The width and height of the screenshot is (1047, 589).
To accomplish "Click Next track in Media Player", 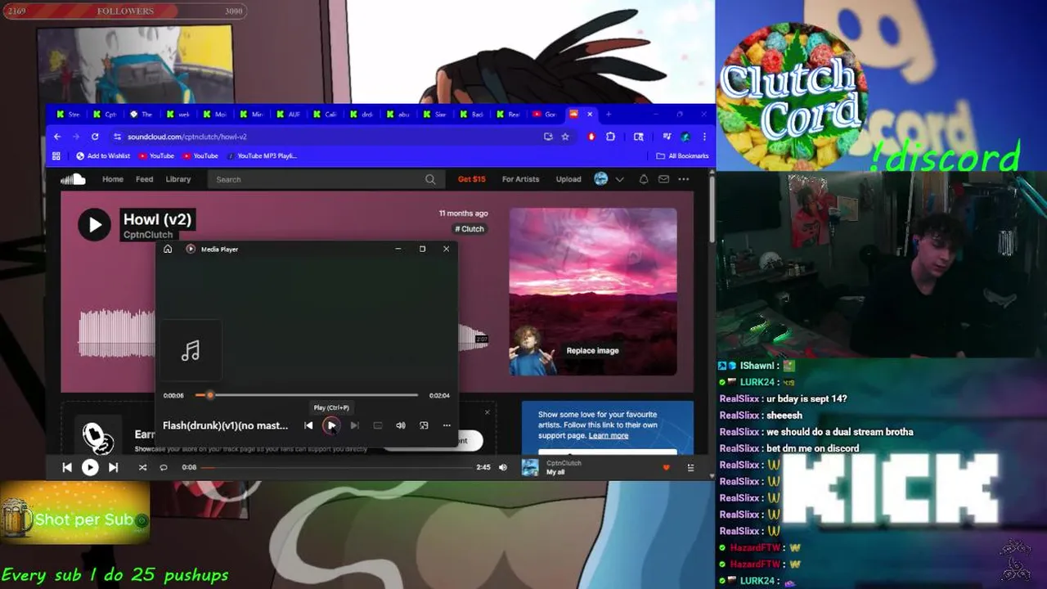I will point(354,425).
